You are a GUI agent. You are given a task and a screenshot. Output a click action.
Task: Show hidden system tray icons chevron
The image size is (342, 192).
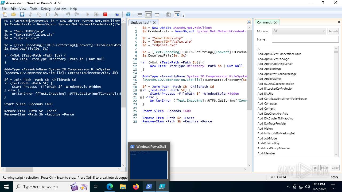288,187
